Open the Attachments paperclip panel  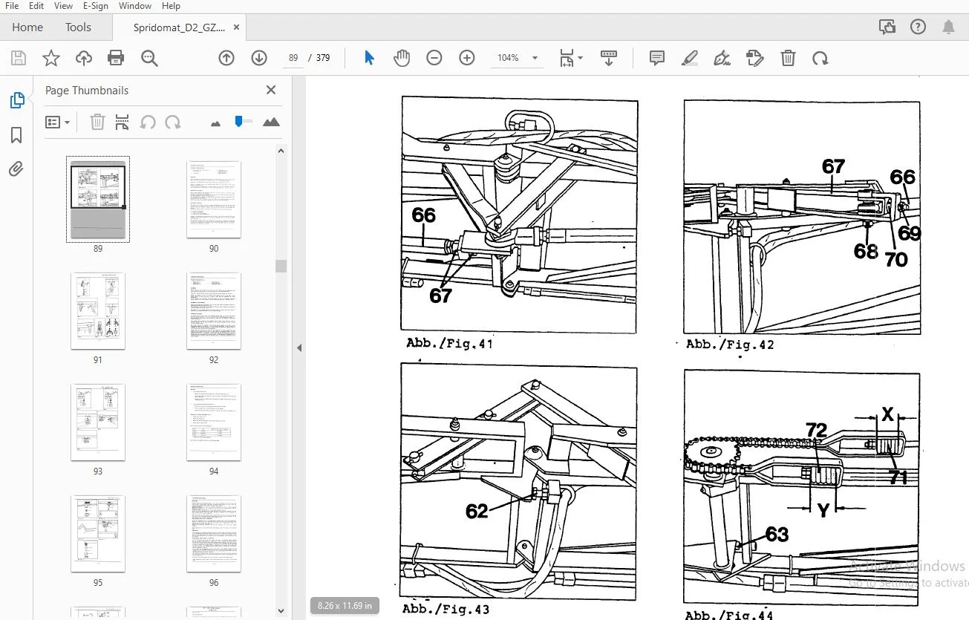click(16, 169)
